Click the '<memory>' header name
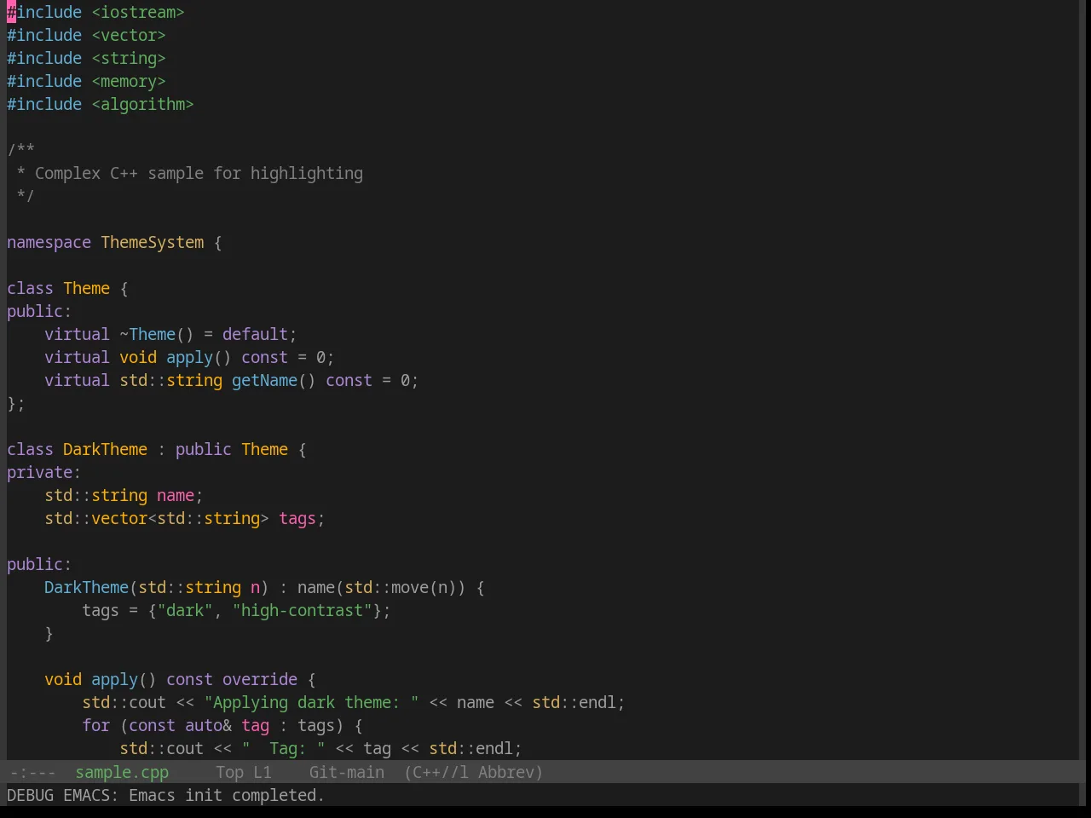Image resolution: width=1091 pixels, height=818 pixels. 129,81
